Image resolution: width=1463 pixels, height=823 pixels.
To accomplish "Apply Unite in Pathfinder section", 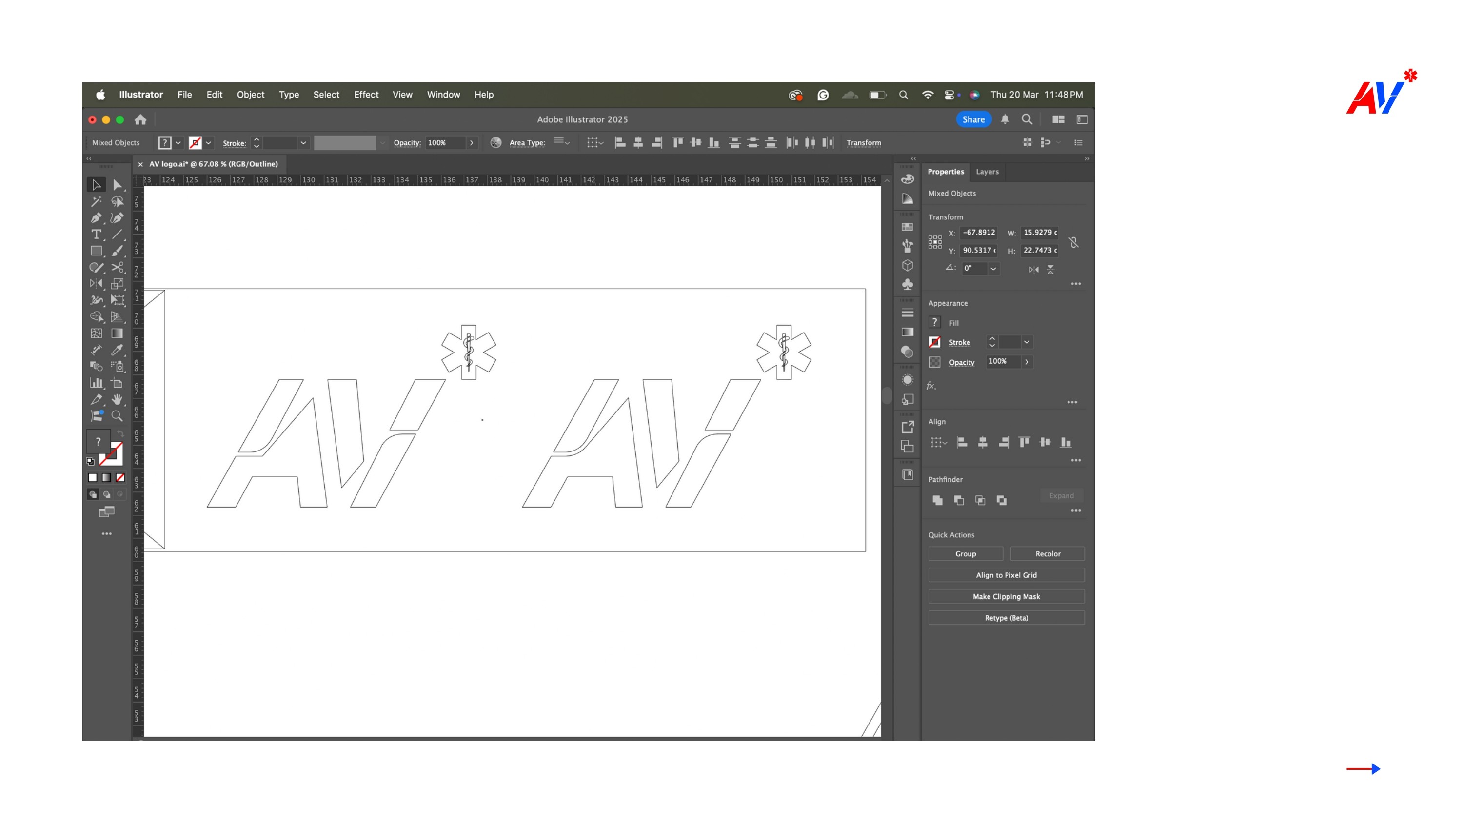I will click(x=938, y=500).
